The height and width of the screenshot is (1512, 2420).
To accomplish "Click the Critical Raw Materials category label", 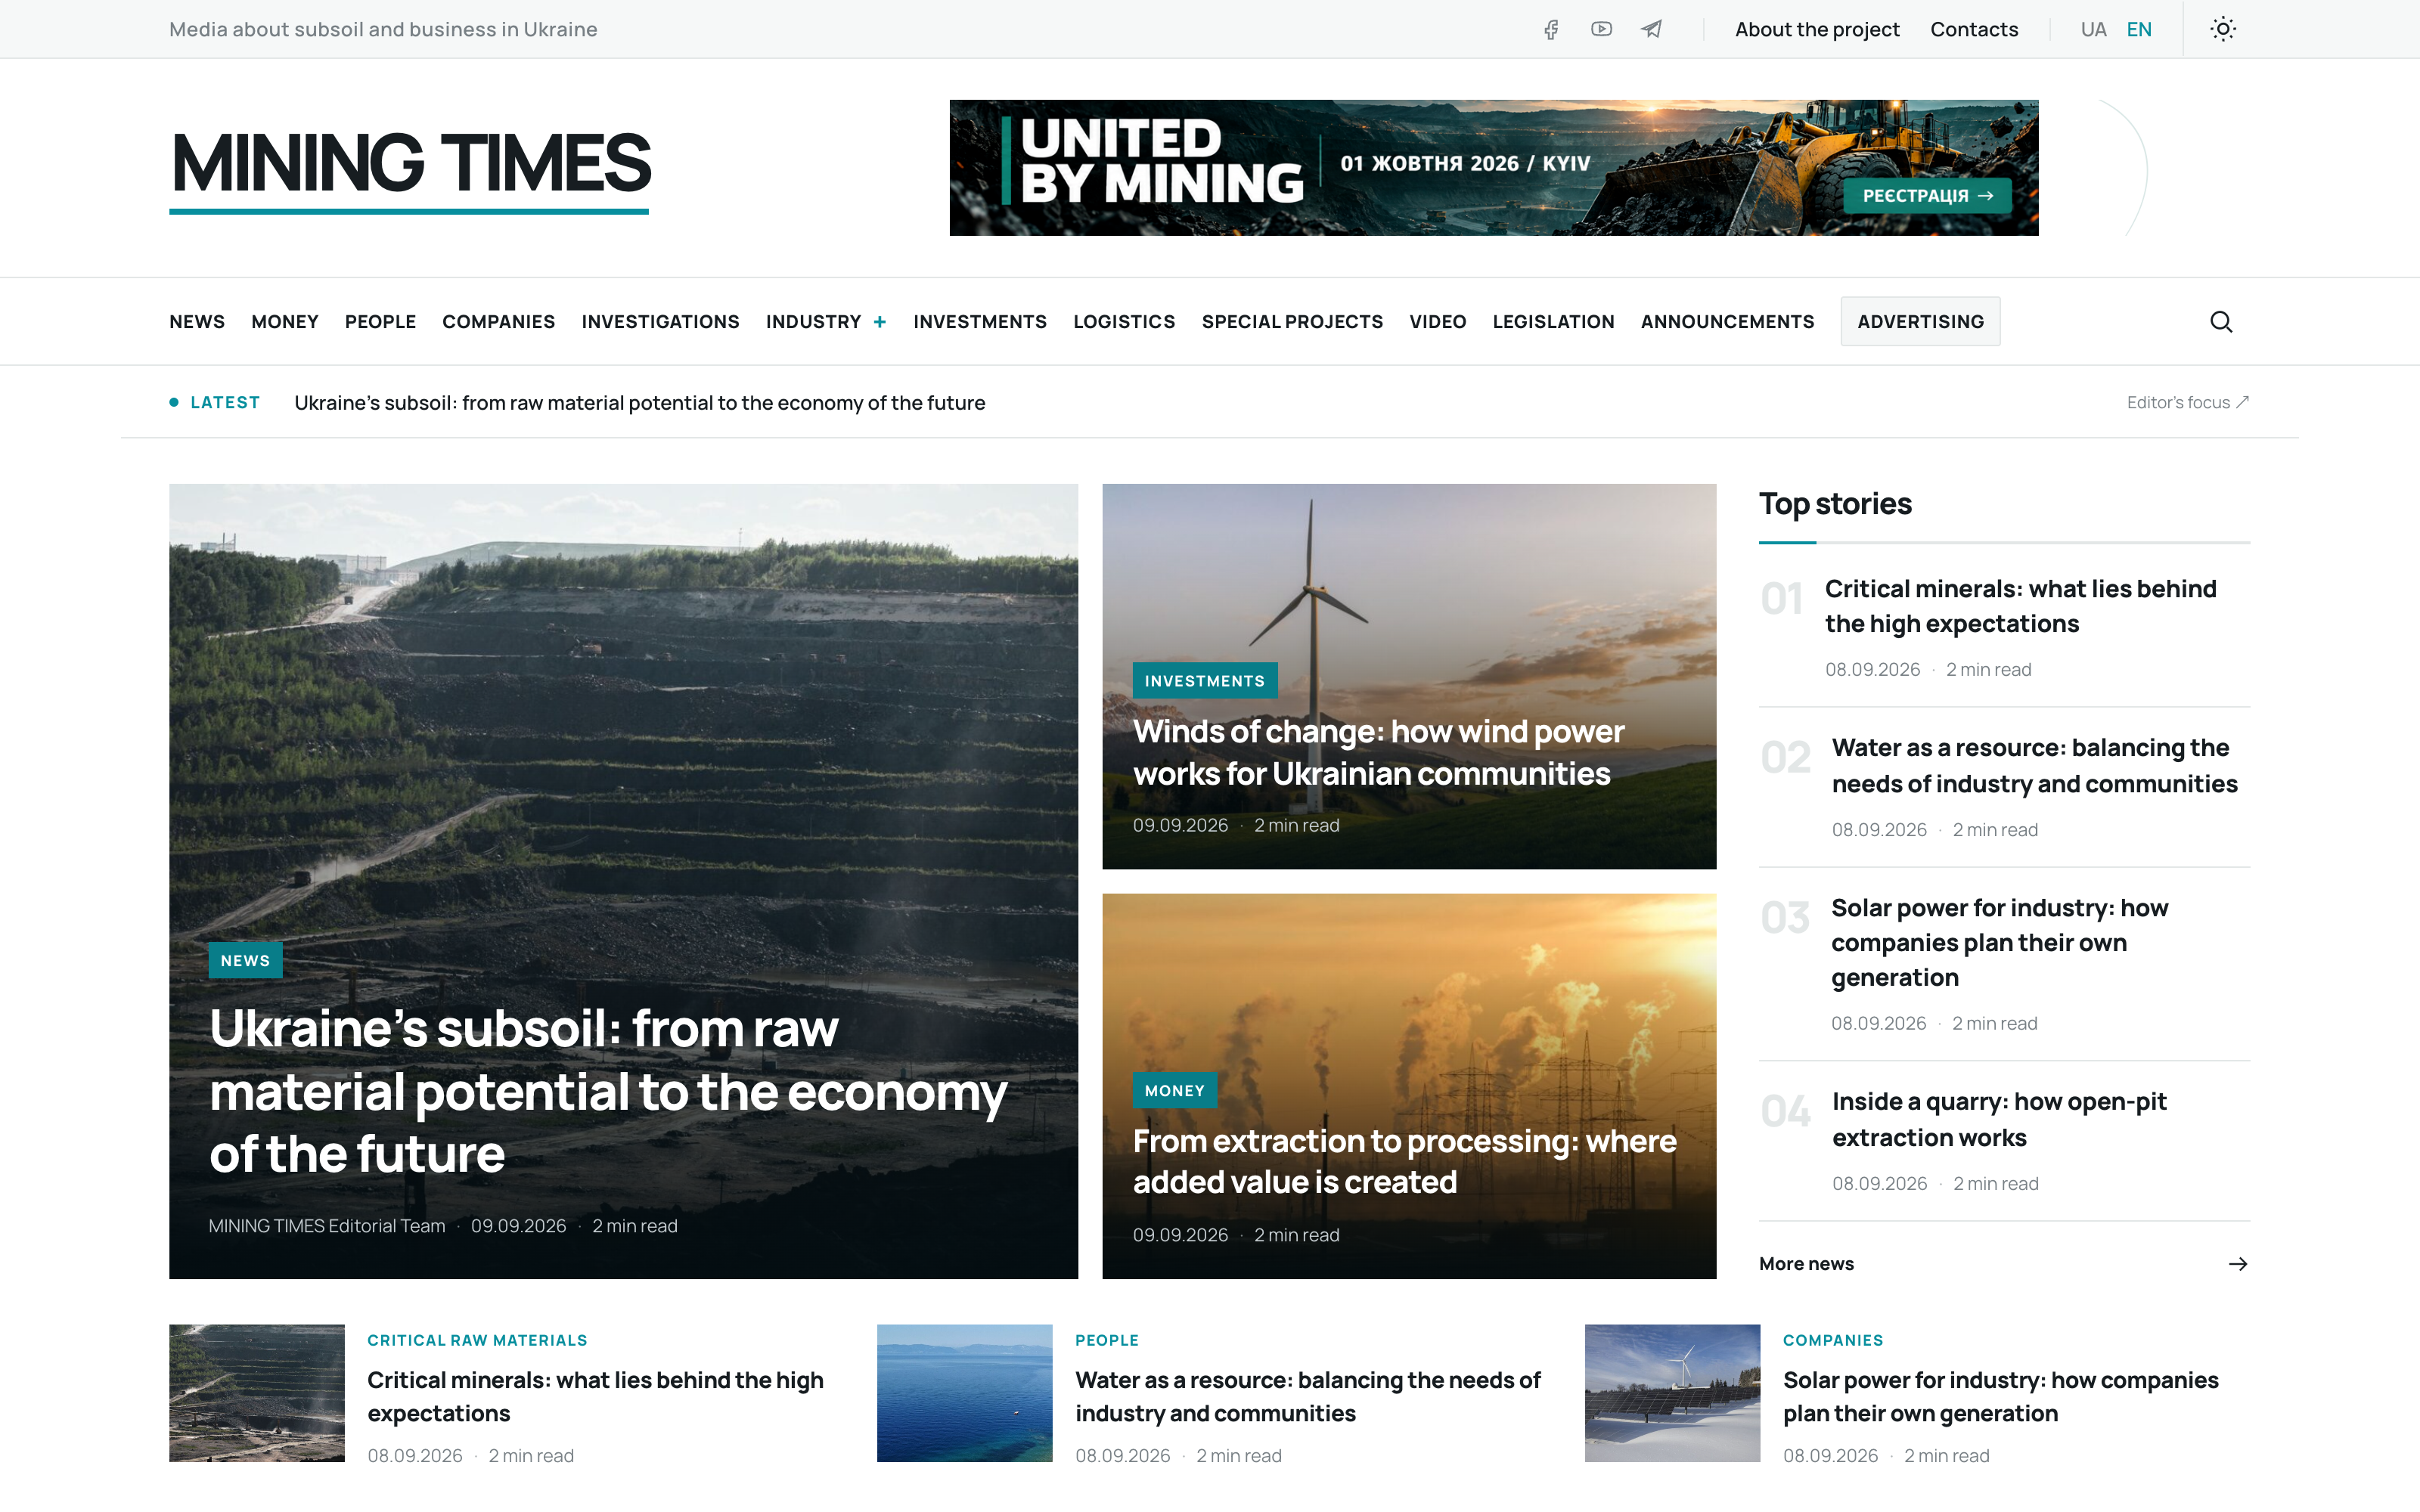I will (477, 1340).
